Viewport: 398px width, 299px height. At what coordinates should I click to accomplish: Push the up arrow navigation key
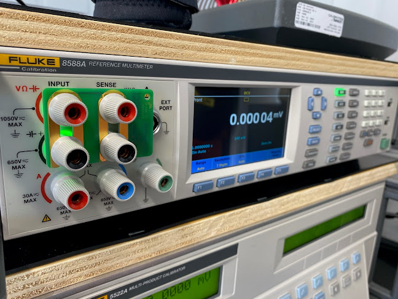[318, 92]
